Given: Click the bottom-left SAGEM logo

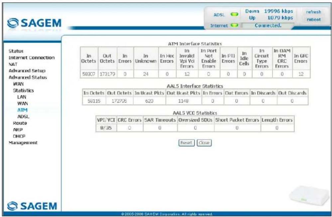Looking at the screenshot, I should [x=32, y=206].
